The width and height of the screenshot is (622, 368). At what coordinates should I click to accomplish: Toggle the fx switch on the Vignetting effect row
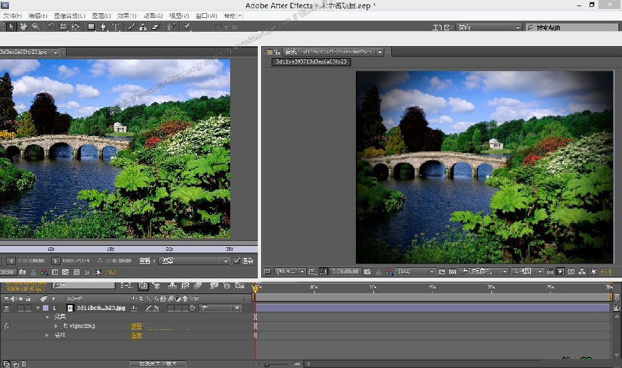[6, 326]
